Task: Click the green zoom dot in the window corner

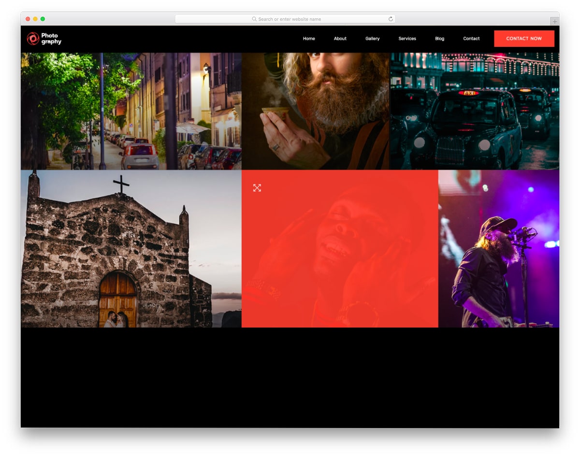Action: click(43, 19)
